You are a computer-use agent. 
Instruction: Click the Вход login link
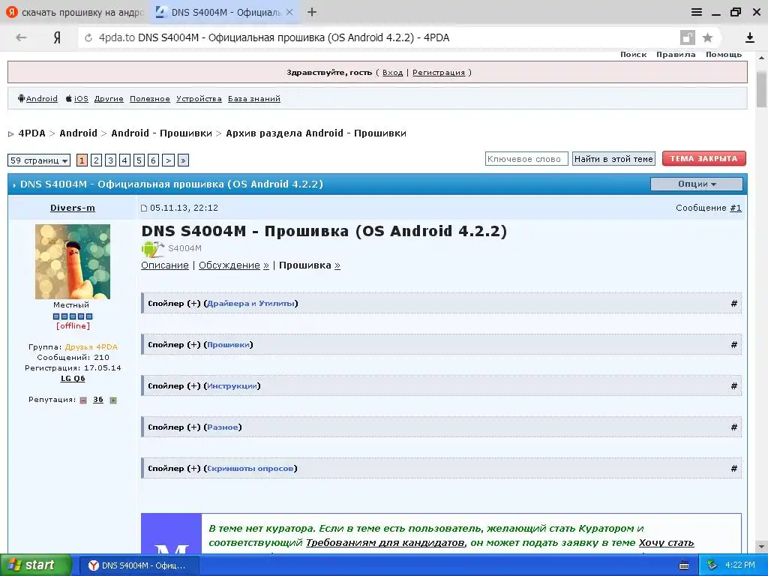392,73
